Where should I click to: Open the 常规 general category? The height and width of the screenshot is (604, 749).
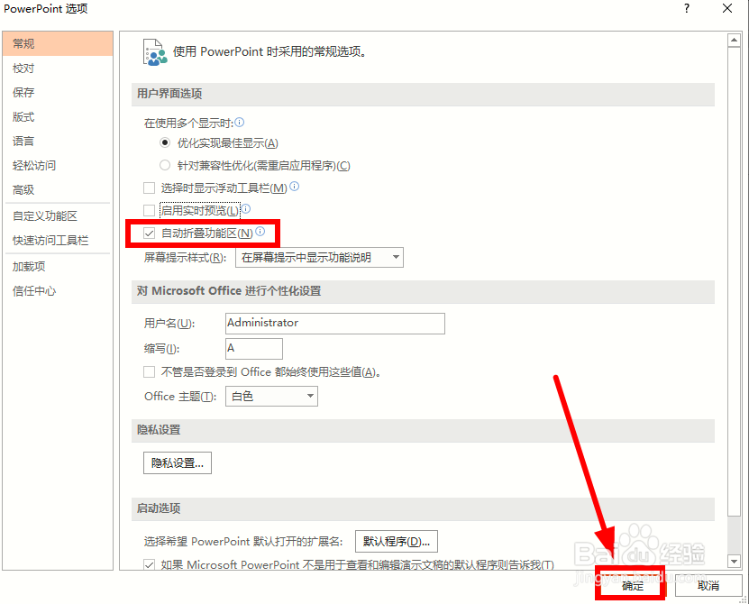(58, 44)
